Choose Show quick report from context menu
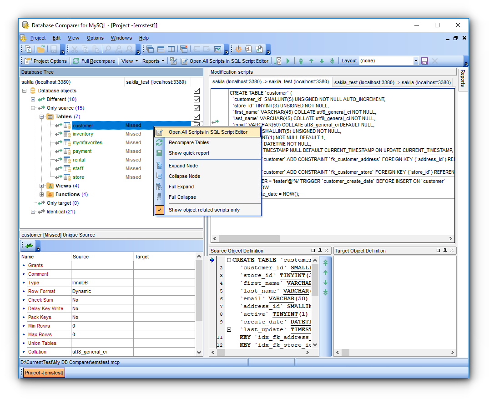 click(208, 153)
